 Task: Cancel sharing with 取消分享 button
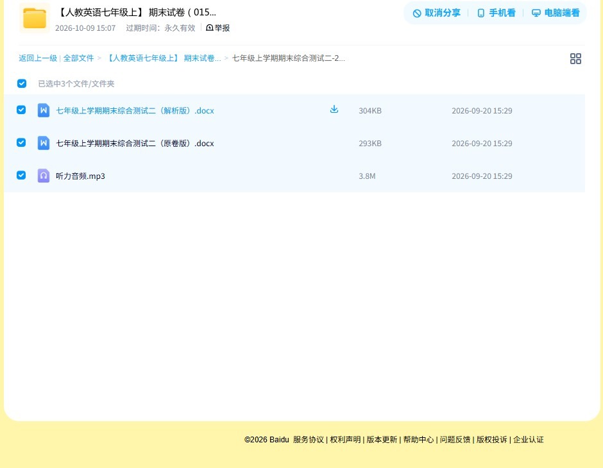[x=436, y=13]
